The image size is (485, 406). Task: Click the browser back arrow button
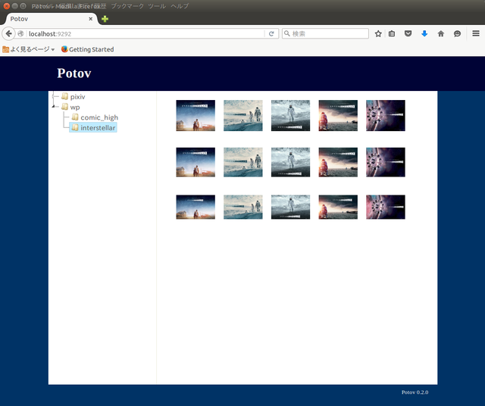tap(9, 33)
